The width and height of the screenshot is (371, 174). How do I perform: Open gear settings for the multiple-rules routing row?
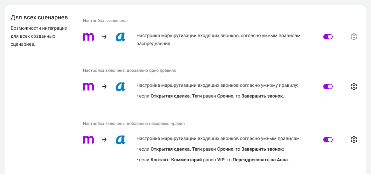354,140
